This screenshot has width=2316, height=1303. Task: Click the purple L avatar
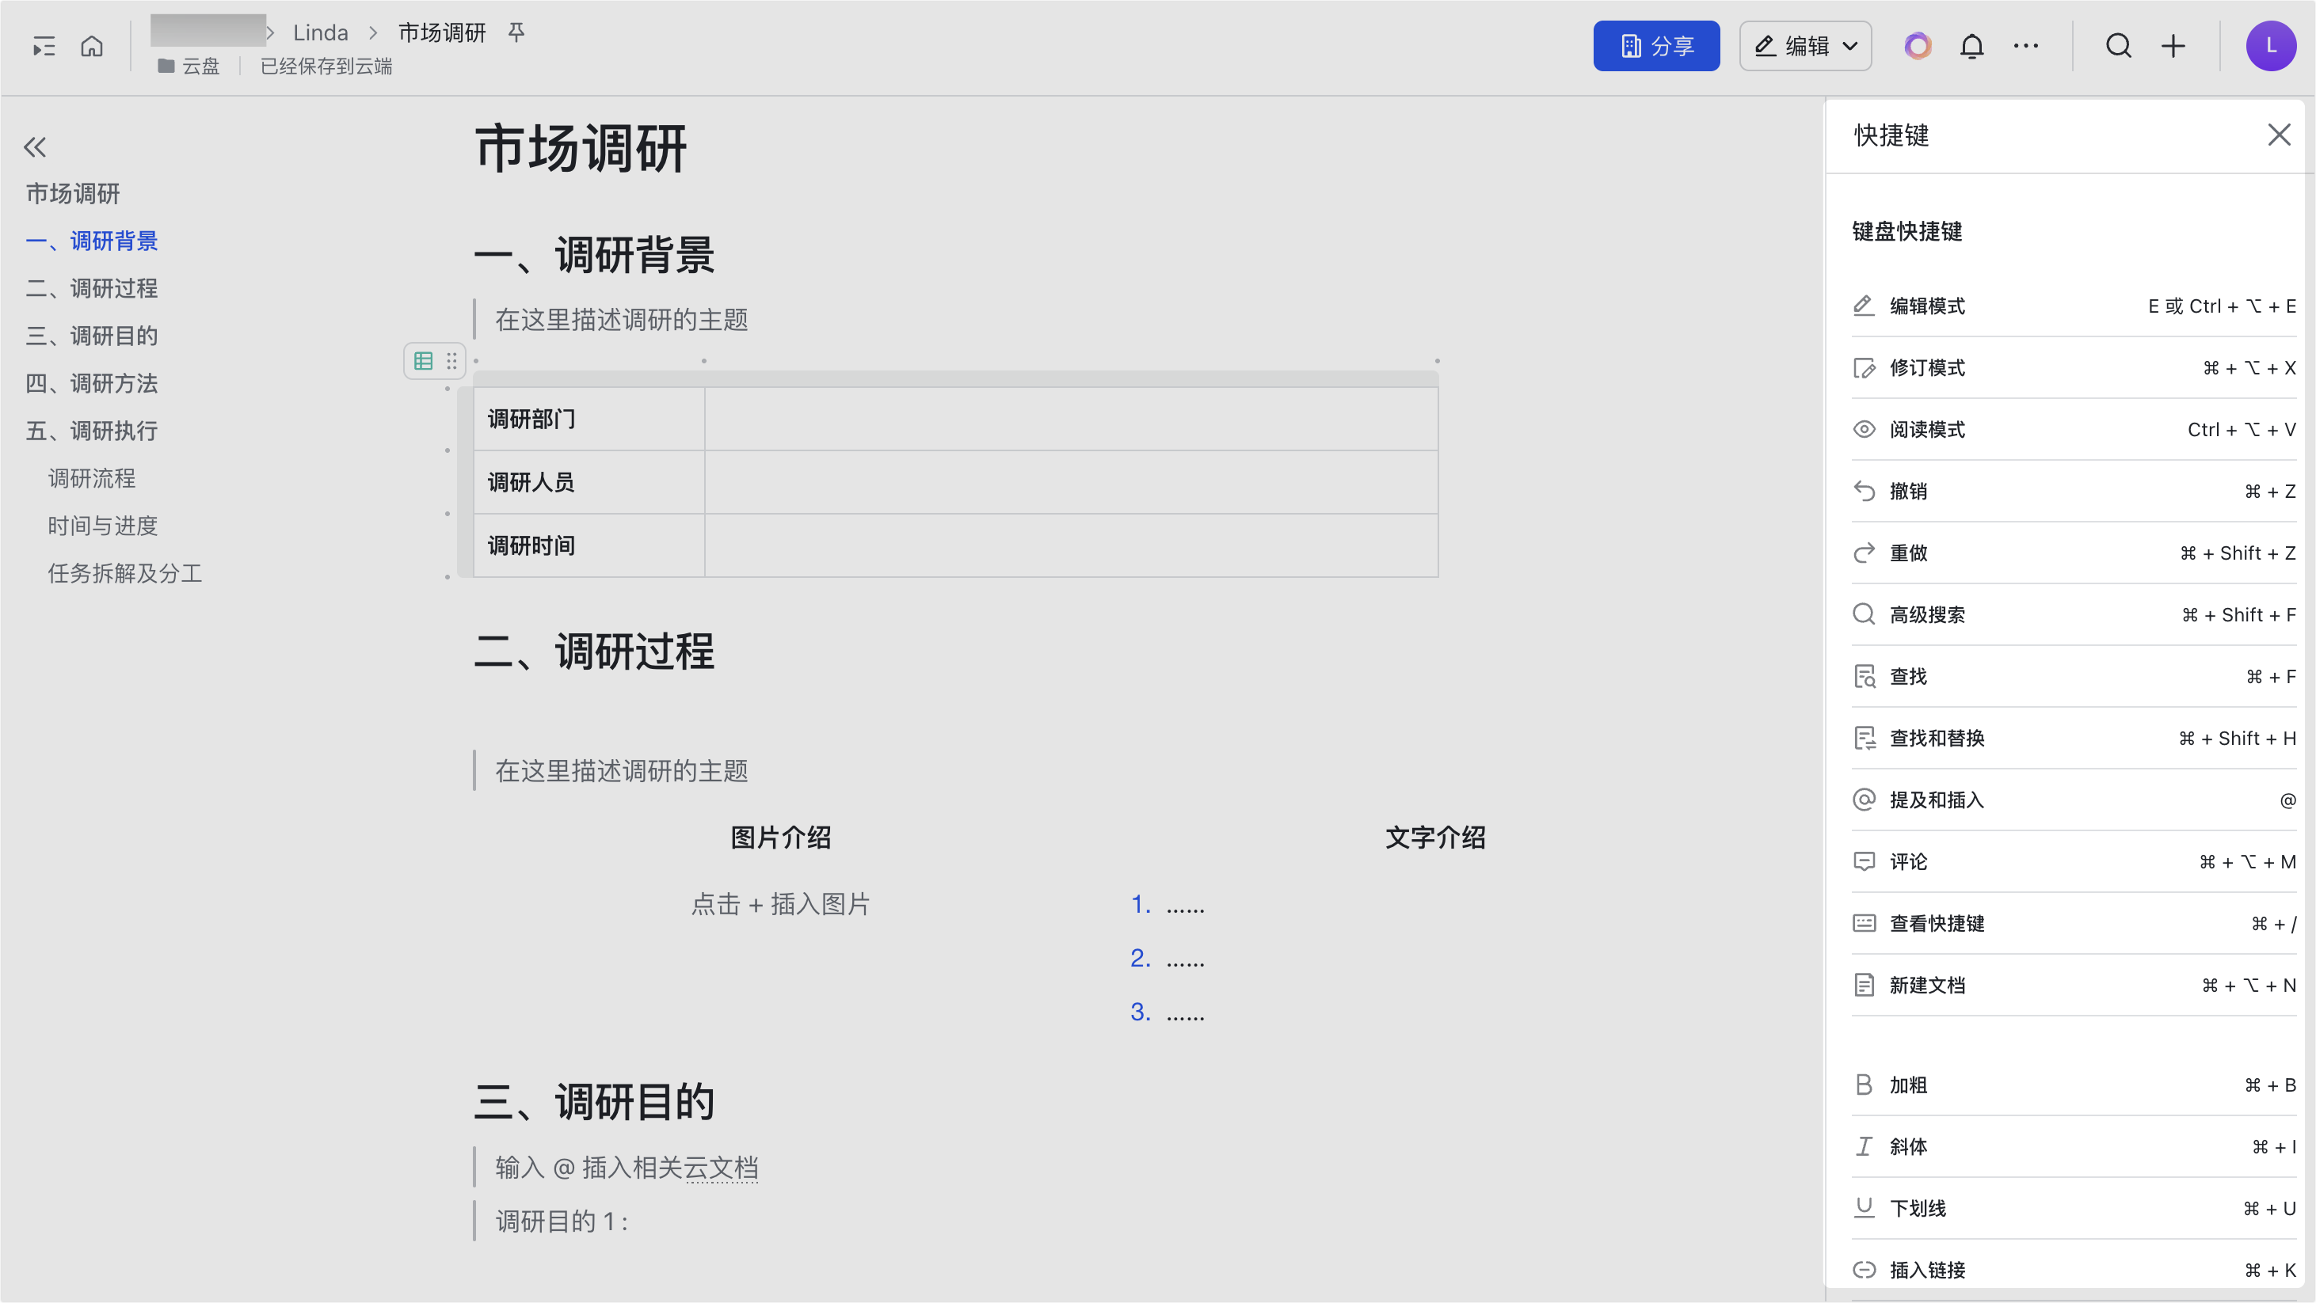(x=2270, y=45)
